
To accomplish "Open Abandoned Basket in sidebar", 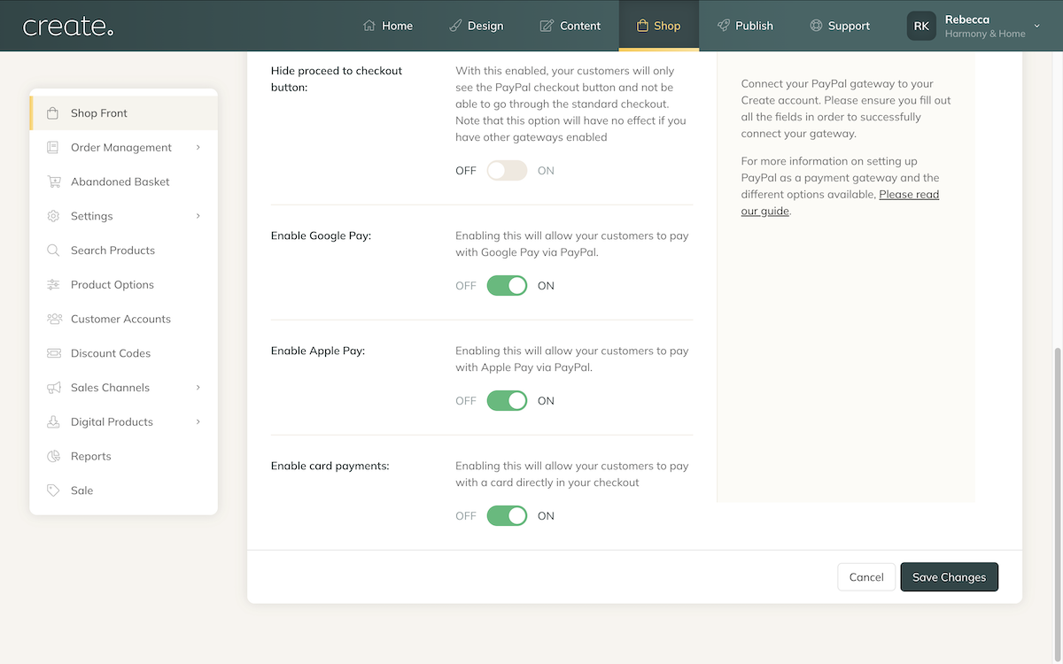I will 123,181.
